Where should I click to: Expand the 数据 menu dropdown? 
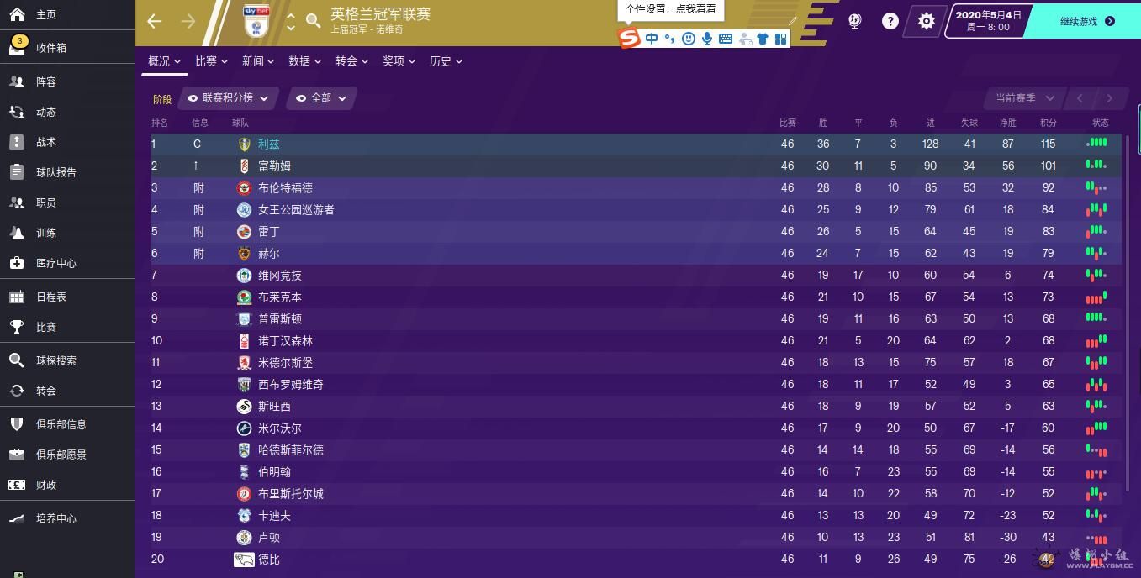tap(304, 61)
